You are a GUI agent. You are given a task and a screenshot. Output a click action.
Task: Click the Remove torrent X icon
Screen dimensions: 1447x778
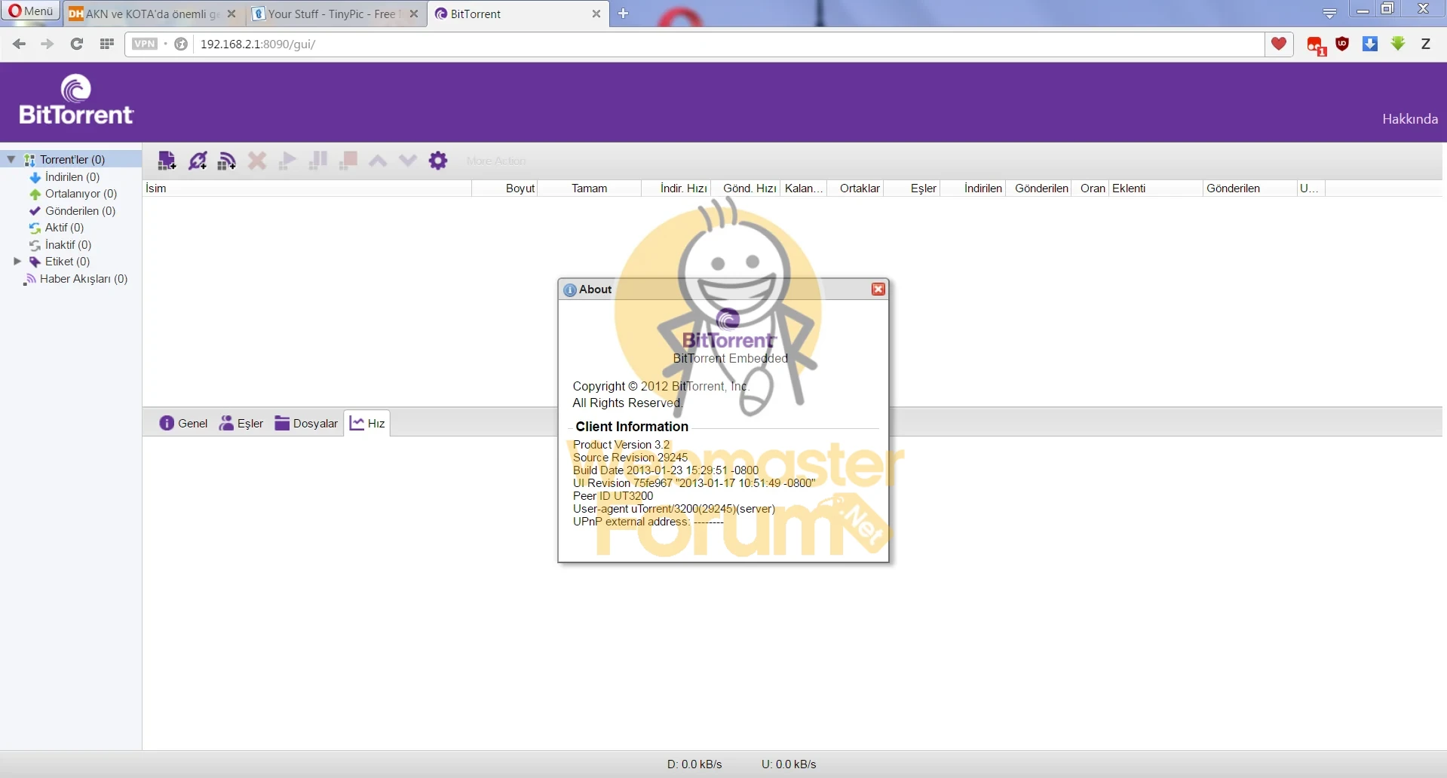tap(257, 161)
